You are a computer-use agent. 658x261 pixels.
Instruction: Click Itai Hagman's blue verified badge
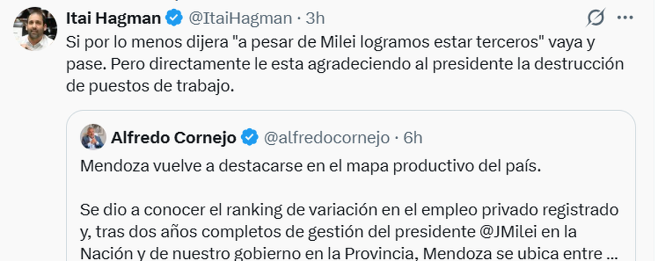tap(174, 18)
